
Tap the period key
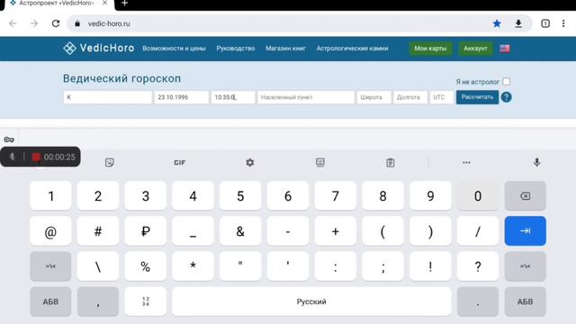478,301
